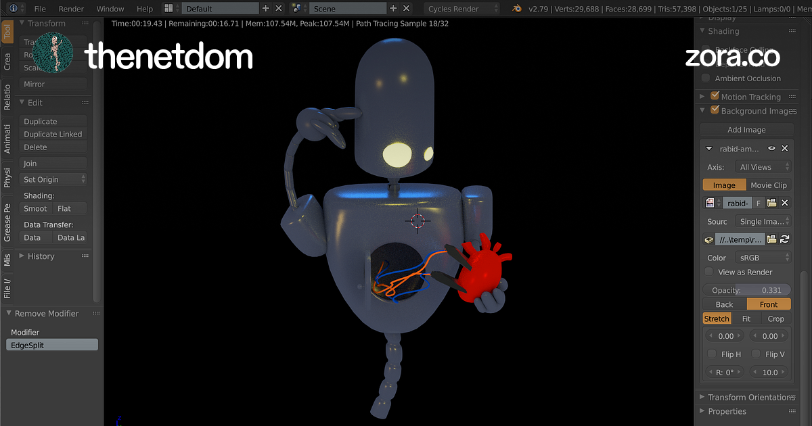
Task: Add a new screen layout with plus icon
Action: coord(265,9)
